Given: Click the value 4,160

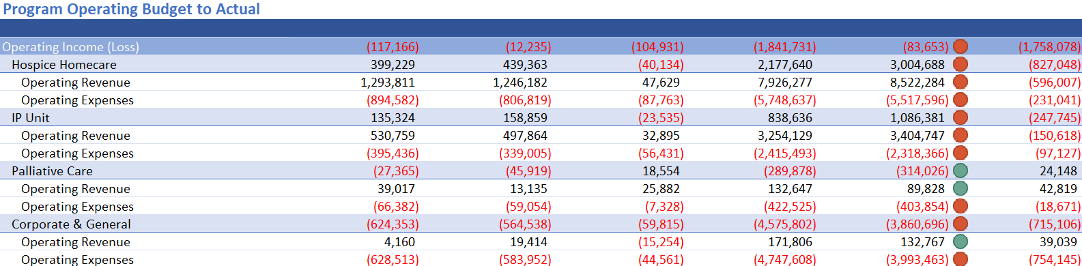Looking at the screenshot, I should click(399, 242).
